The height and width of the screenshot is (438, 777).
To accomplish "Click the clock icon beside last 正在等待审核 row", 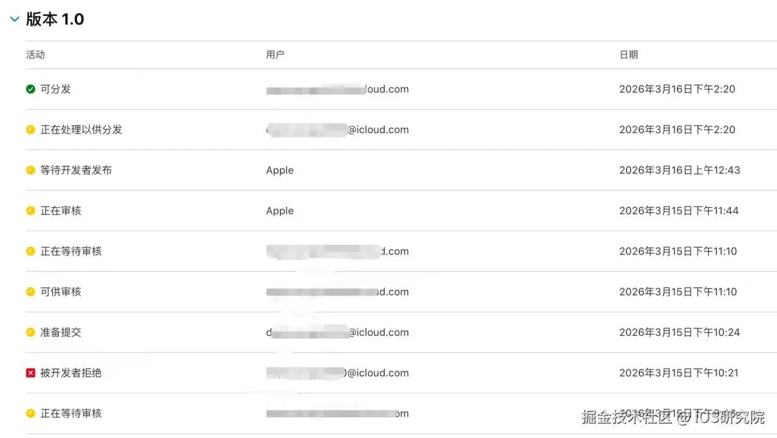I will pos(30,413).
